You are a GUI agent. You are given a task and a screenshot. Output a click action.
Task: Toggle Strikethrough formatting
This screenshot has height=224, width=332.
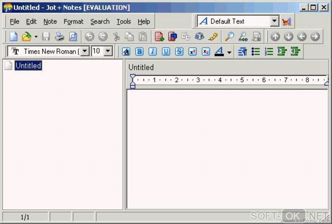[179, 51]
